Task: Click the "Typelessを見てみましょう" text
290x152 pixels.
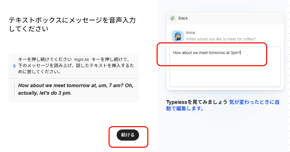Action: coord(197,102)
